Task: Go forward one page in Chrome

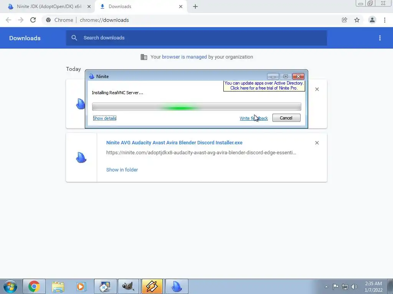Action: click(21, 20)
